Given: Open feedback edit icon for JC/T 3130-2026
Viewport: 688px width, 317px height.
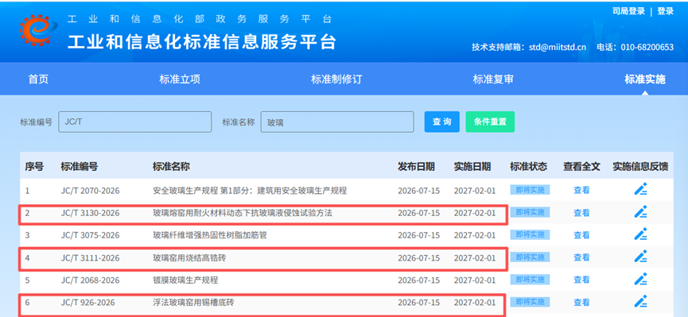Looking at the screenshot, I should (640, 212).
